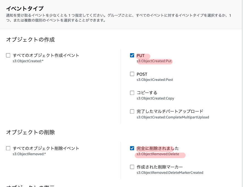Uncheck the 完全に削除されました checkbox
This screenshot has width=243, height=187.
click(132, 148)
